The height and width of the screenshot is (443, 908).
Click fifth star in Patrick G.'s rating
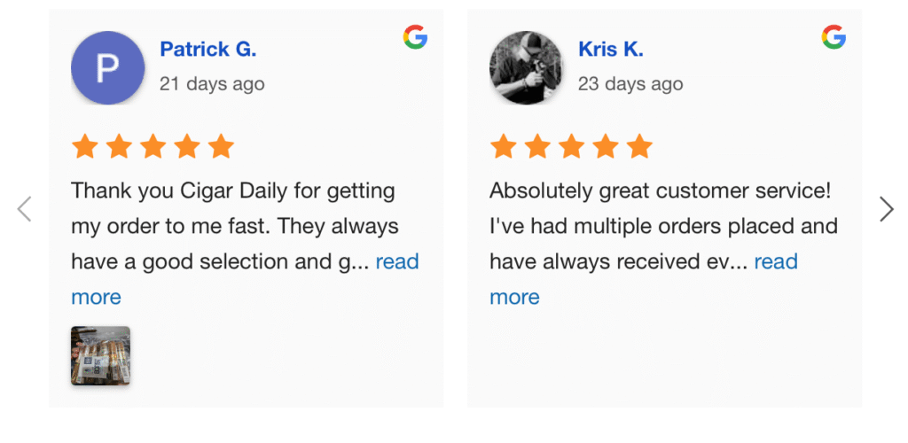click(221, 146)
